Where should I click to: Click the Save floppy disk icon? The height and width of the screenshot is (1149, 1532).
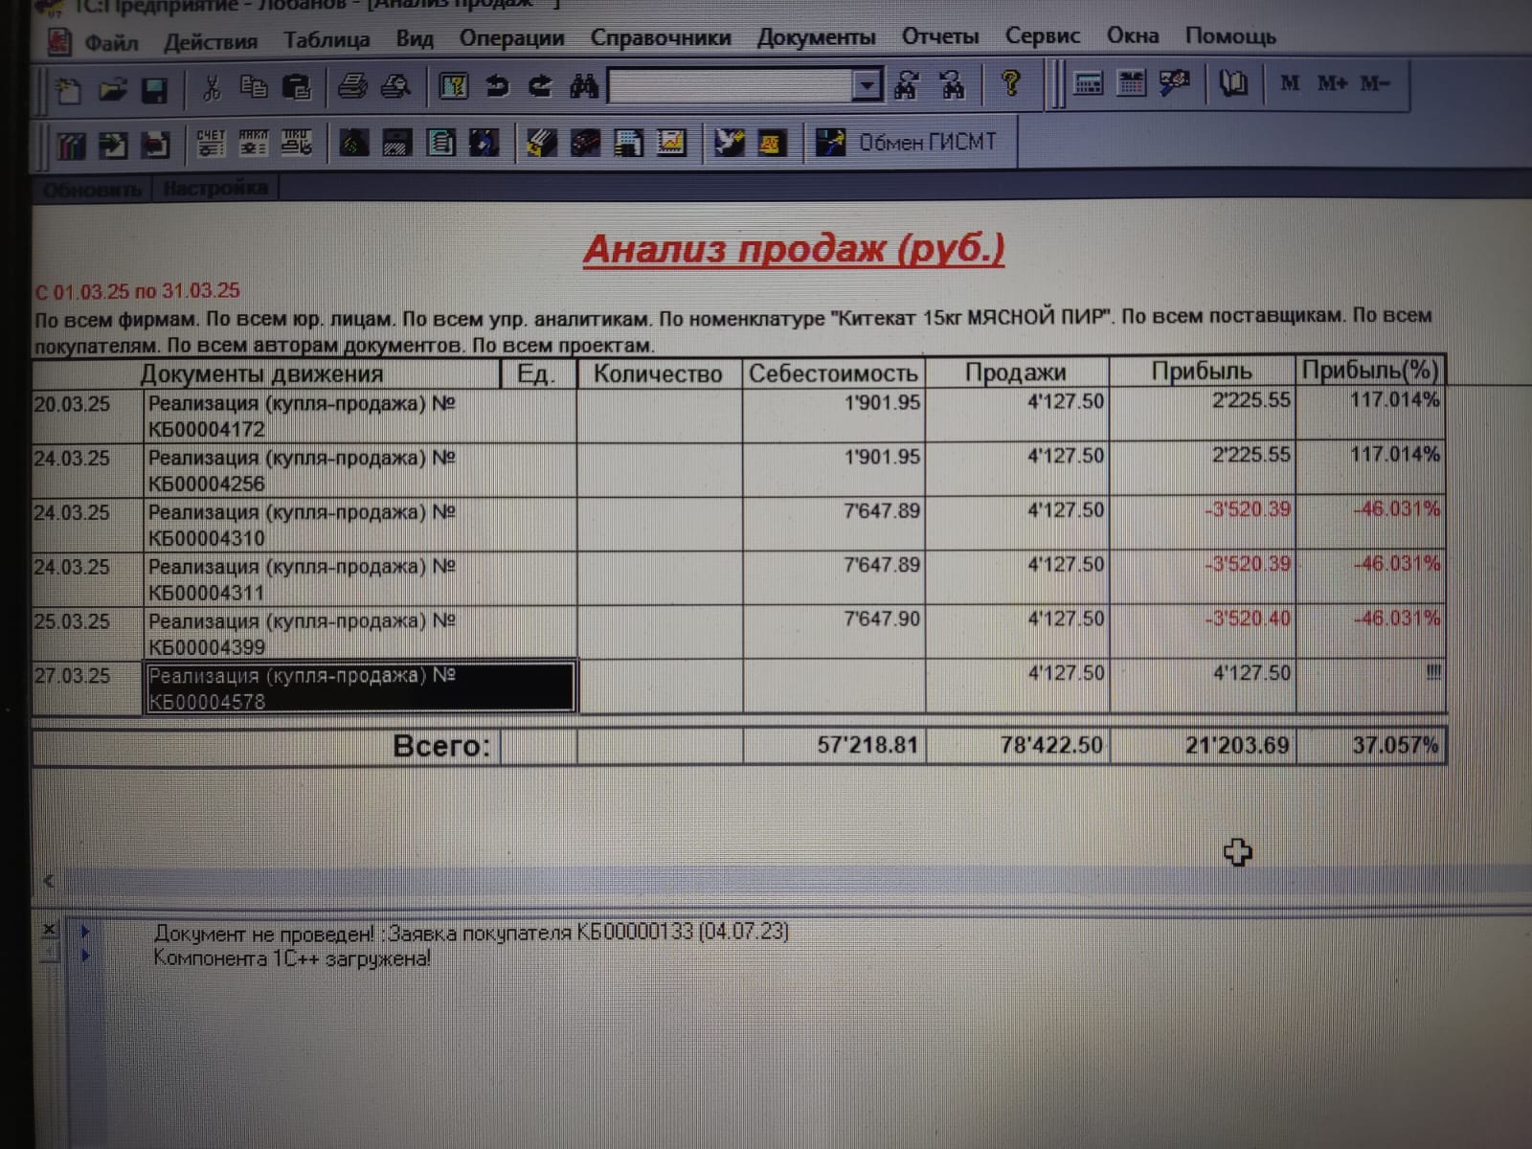(x=154, y=90)
